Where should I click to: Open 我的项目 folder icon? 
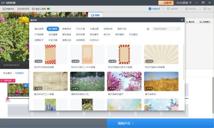tap(19, 9)
